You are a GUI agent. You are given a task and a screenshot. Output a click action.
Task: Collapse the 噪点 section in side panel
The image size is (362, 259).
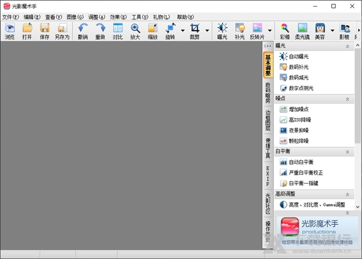347,98
